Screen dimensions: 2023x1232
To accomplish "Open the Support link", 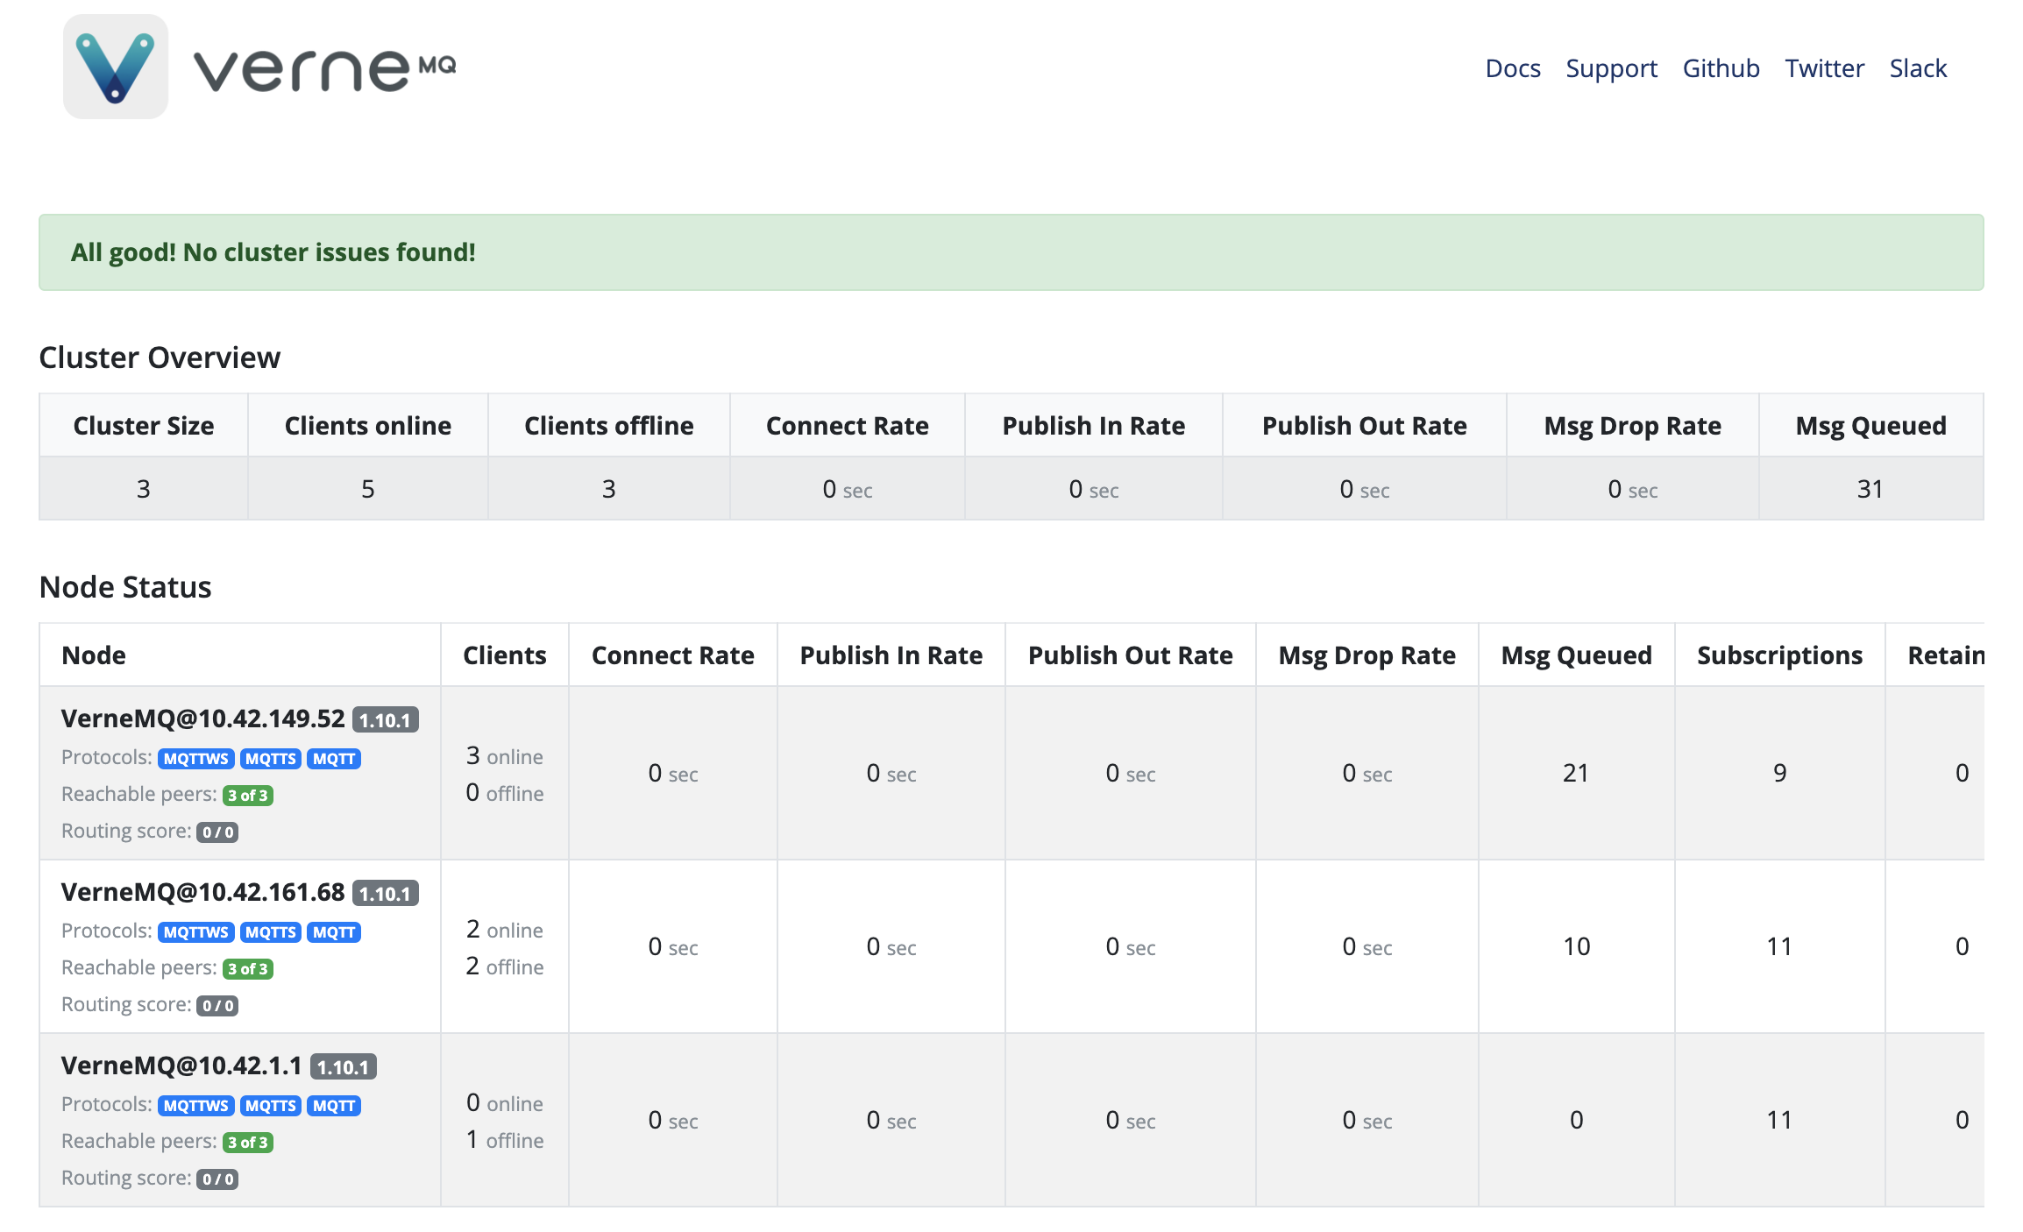I will 1611,68.
